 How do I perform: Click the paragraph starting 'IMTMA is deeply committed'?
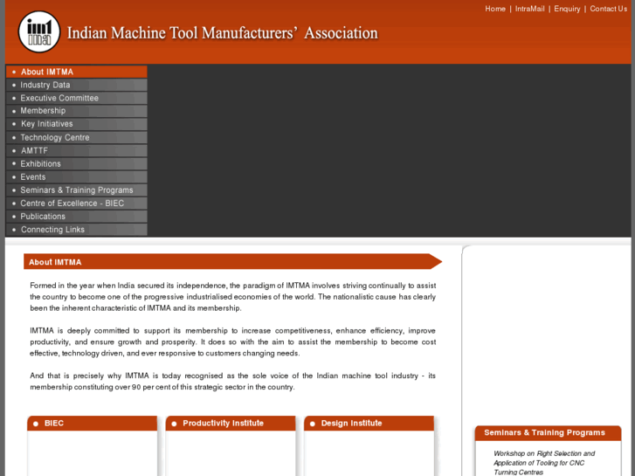(233, 341)
